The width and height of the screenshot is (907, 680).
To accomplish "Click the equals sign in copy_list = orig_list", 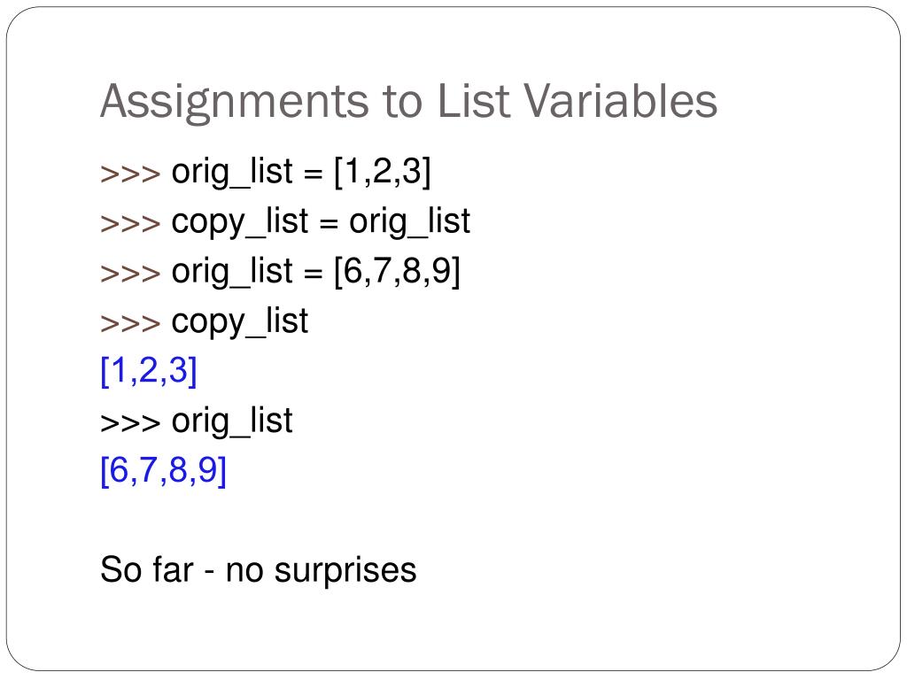I will pyautogui.click(x=328, y=224).
